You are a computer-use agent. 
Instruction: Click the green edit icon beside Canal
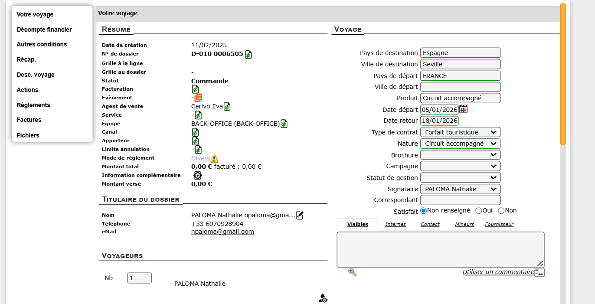(x=195, y=132)
